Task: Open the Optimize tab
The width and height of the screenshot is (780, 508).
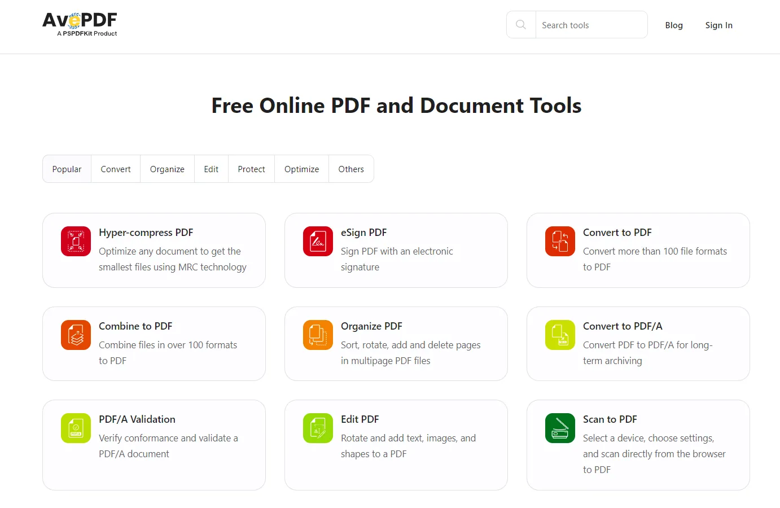Action: tap(301, 169)
